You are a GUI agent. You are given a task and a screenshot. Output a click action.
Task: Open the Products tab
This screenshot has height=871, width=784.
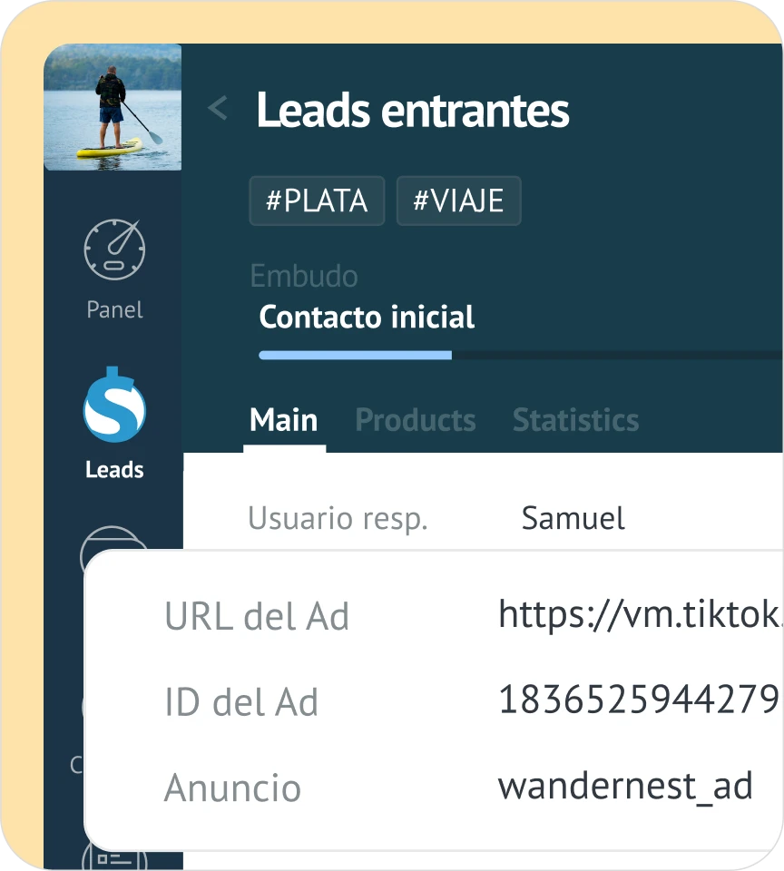point(415,420)
